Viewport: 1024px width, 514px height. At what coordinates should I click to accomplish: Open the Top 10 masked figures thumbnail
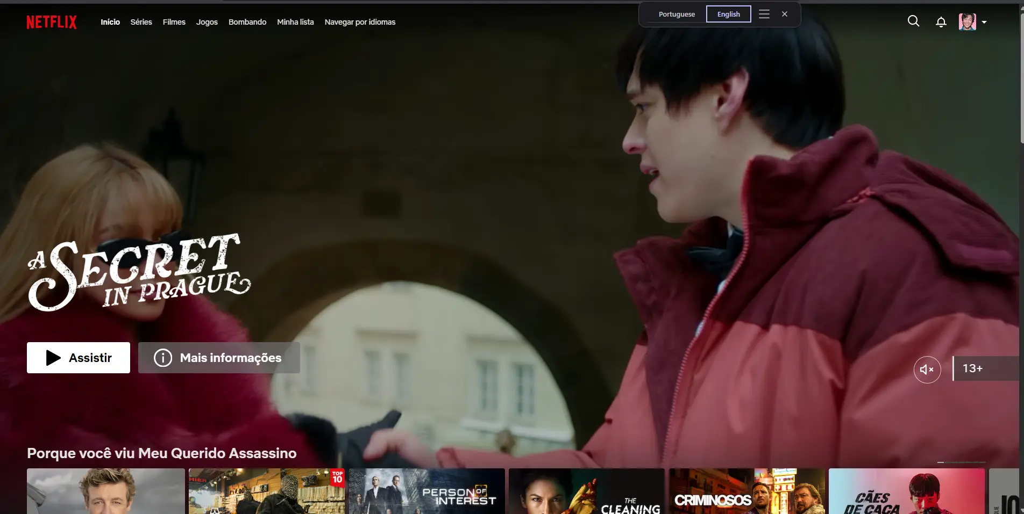pyautogui.click(x=267, y=491)
